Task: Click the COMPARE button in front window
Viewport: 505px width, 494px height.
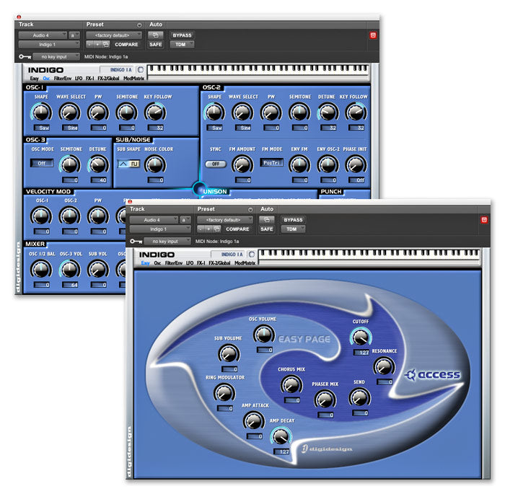Action: [x=238, y=229]
